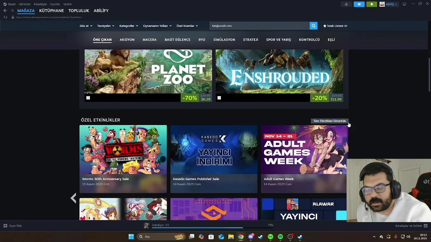Click the download progress bar at 75%

[212, 228]
